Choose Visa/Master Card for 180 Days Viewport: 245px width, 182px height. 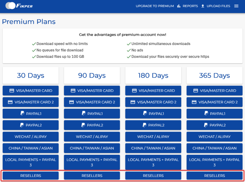point(153,90)
